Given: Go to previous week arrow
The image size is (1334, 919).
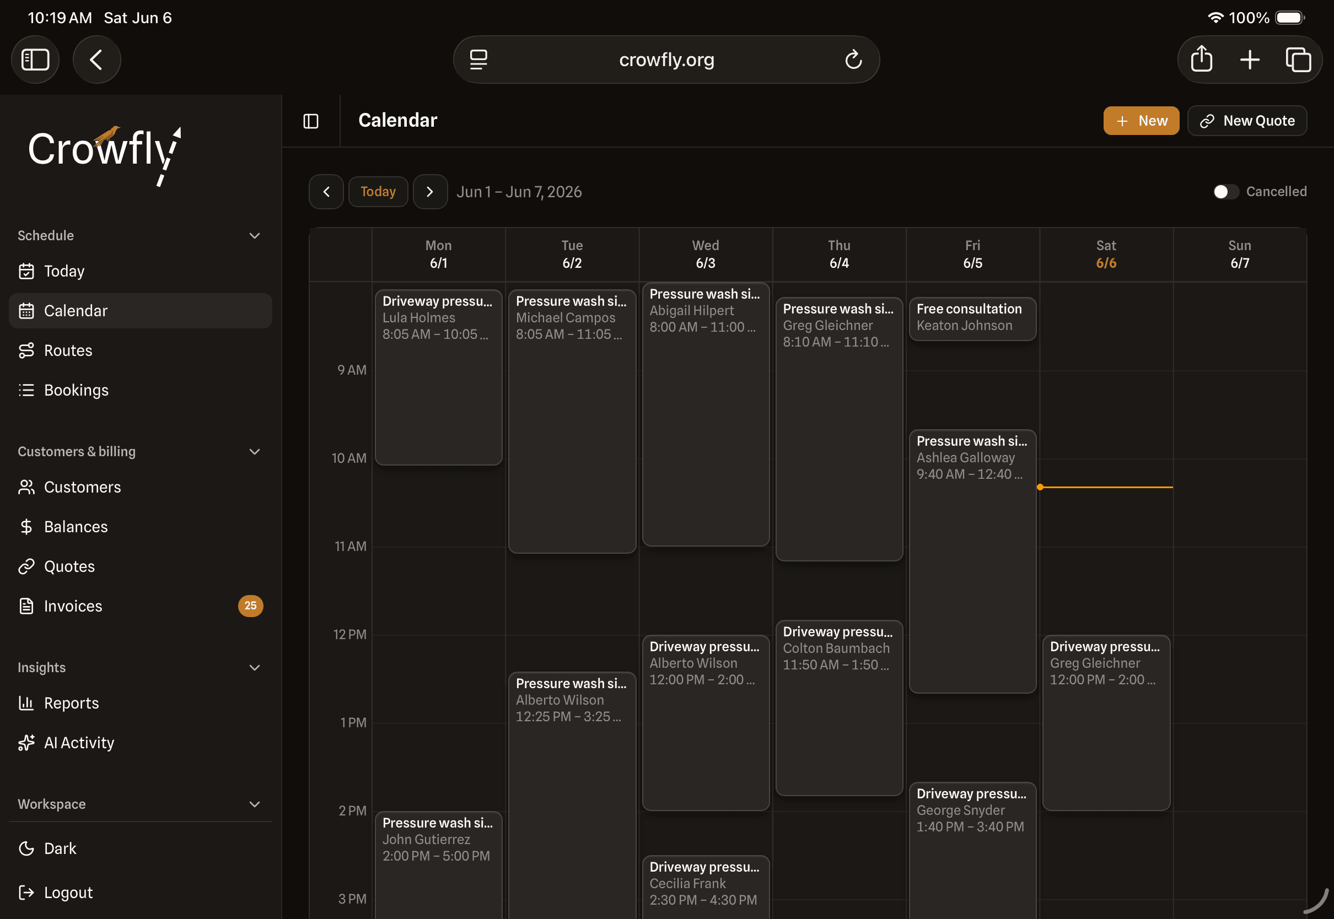Looking at the screenshot, I should [326, 192].
